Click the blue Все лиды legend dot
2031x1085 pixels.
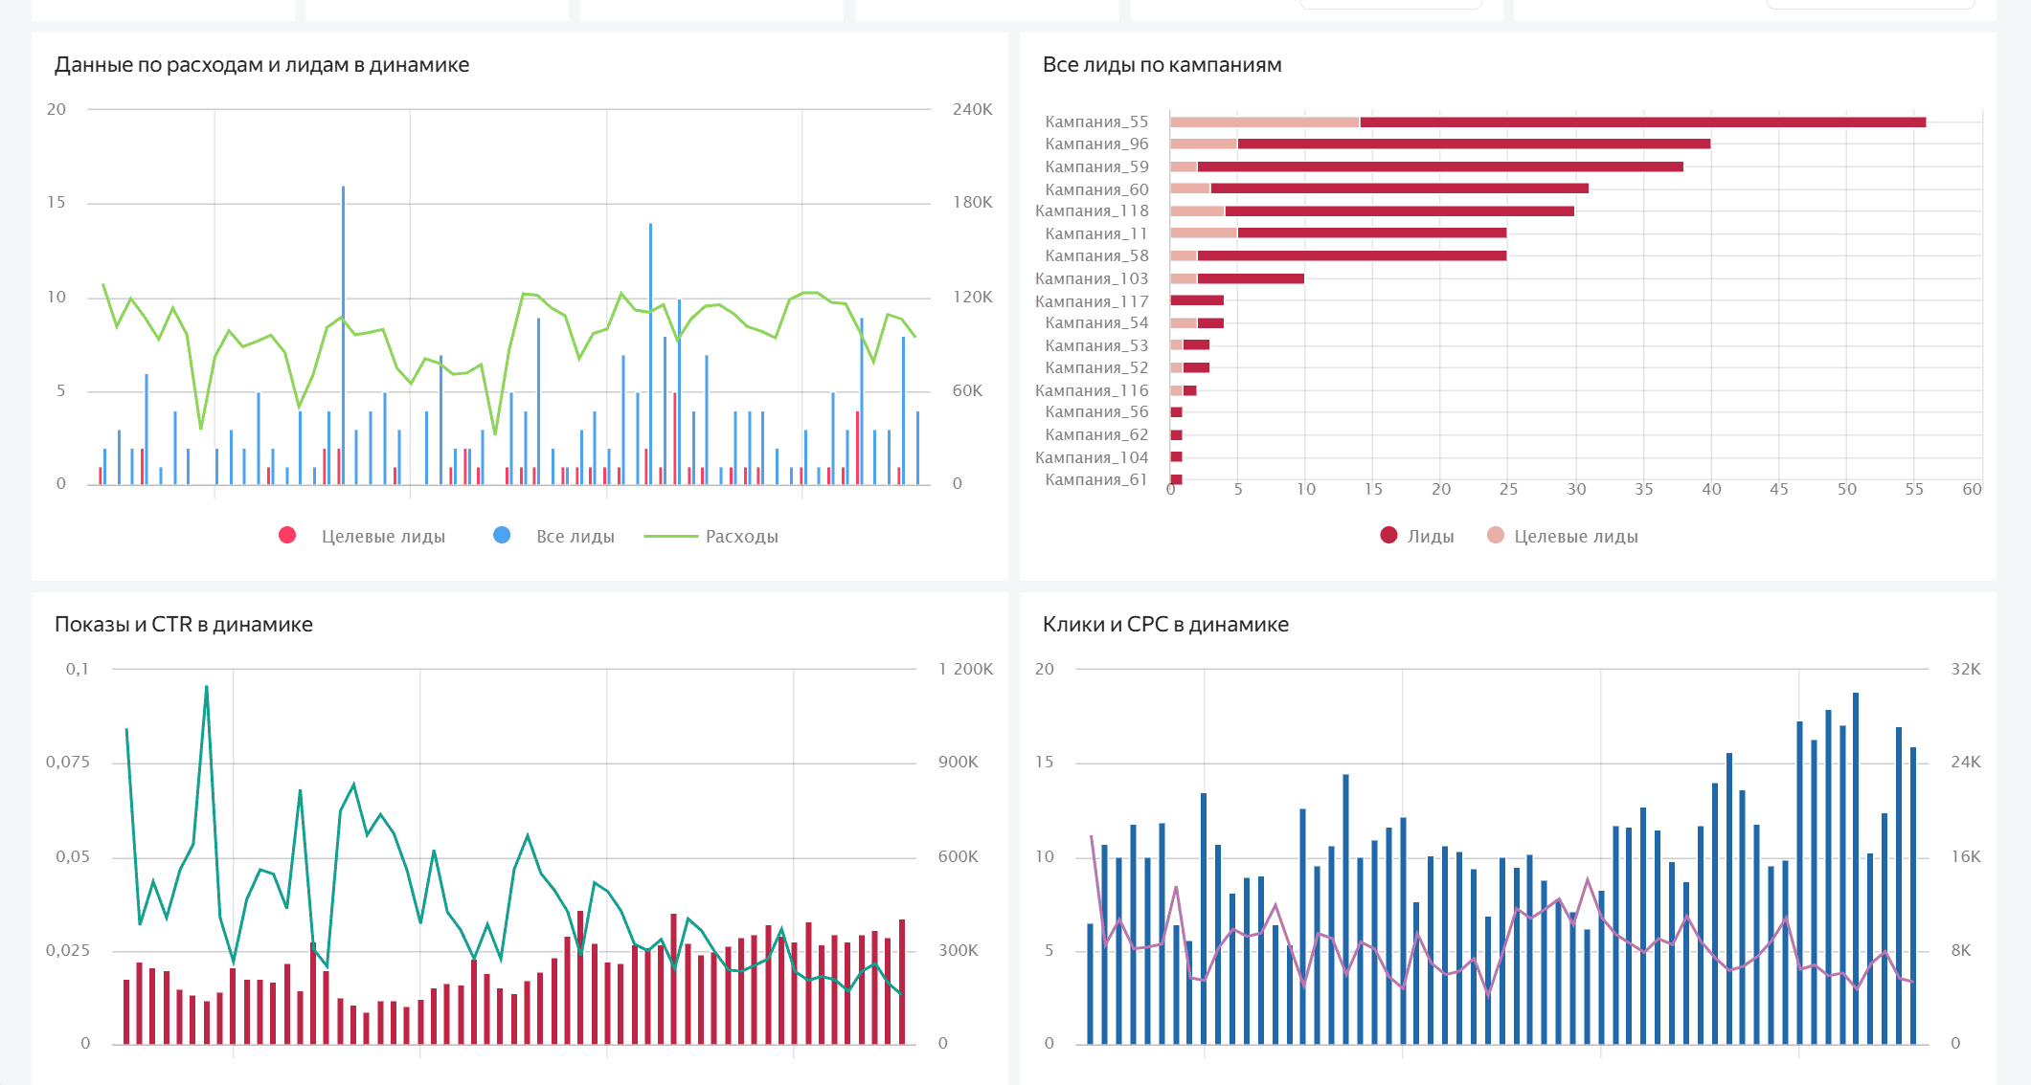click(x=502, y=536)
